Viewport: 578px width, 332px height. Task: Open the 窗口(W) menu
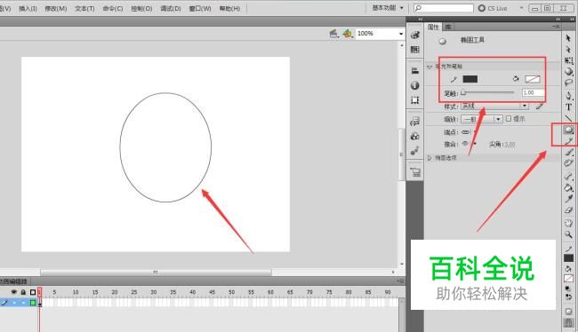coord(200,9)
